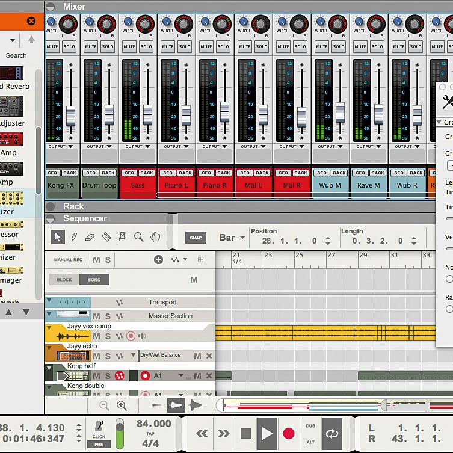Click bar 25 on the timeline ruler
The image size is (453, 453).
300,256
